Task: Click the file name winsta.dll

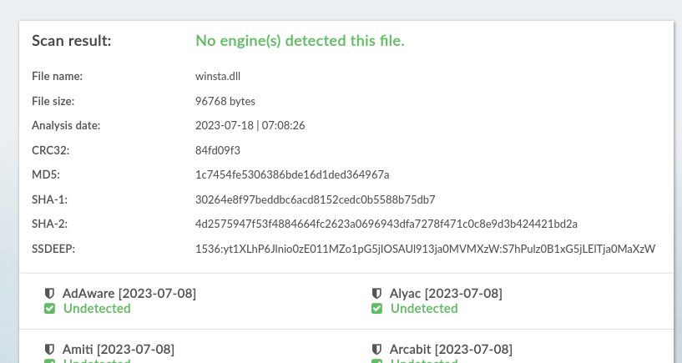Action: point(218,76)
